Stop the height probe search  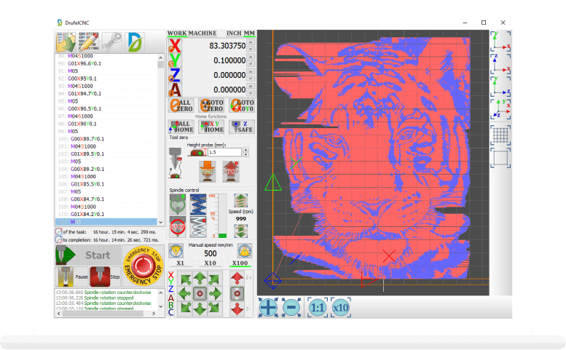coord(231,171)
